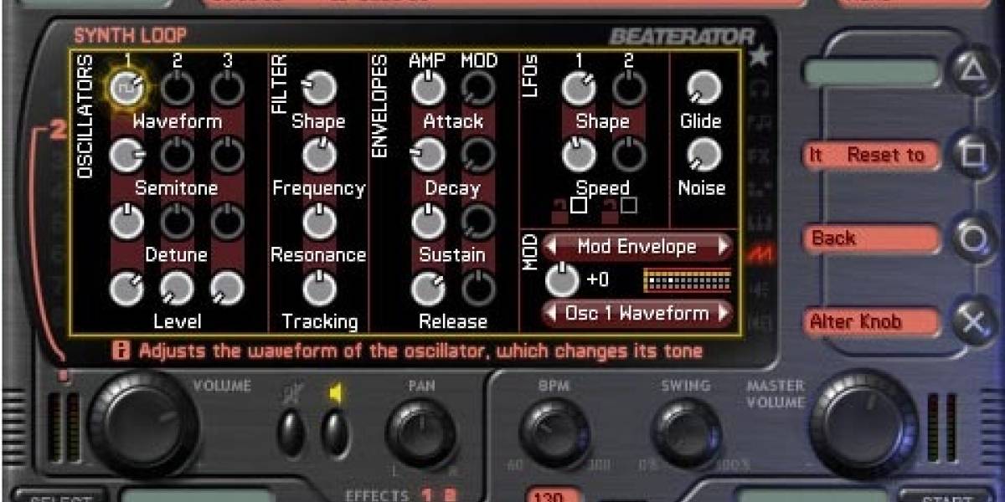Select the Oscillator 1 Waveform knob

126,88
